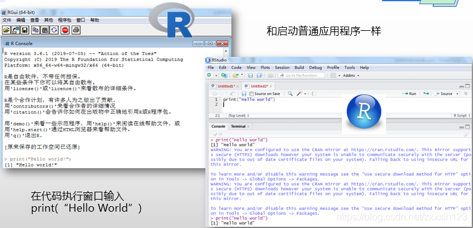Image resolution: width=473 pixels, height=228 pixels.
Task: Expand the New File dropdown arrow
Action: [216, 76]
